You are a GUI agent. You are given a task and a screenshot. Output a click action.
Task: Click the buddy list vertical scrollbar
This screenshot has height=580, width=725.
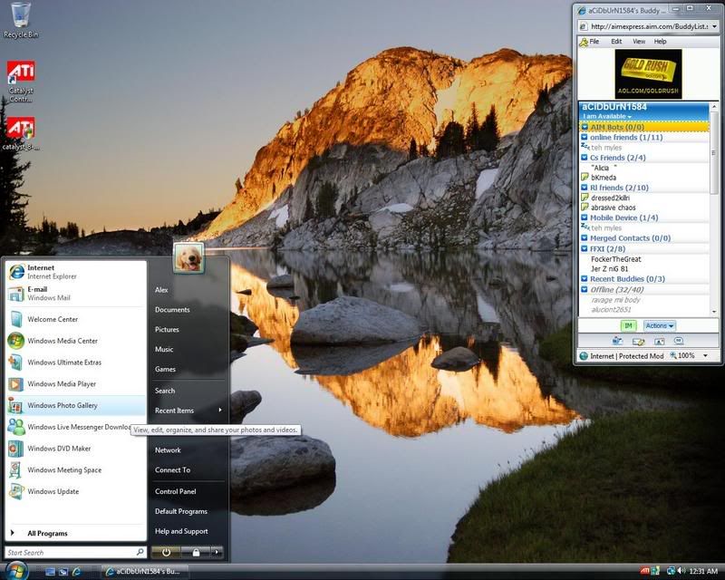tap(714, 209)
